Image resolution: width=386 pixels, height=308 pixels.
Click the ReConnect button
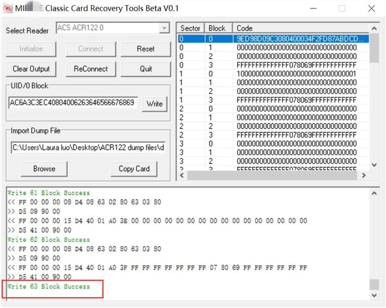point(91,69)
